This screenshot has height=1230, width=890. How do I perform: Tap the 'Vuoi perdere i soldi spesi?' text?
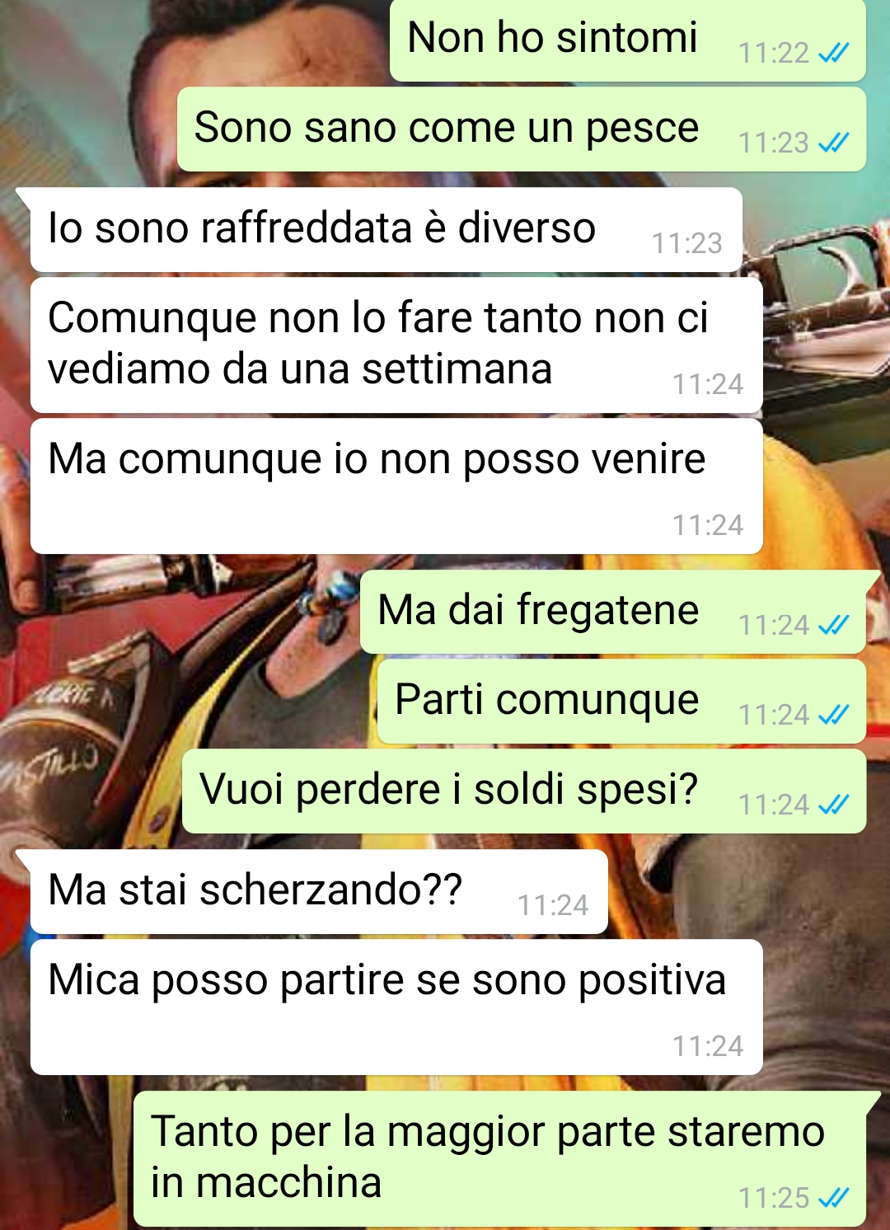pyautogui.click(x=449, y=790)
